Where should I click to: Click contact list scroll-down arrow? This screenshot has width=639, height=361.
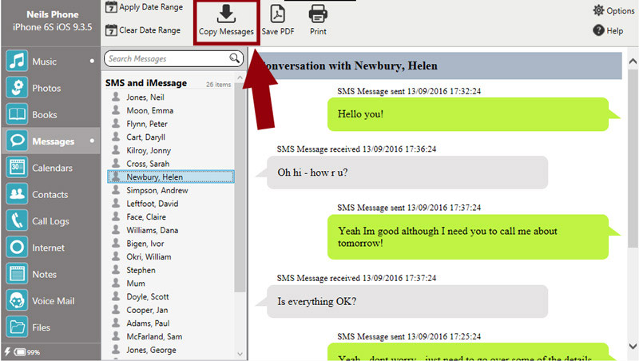click(x=240, y=354)
